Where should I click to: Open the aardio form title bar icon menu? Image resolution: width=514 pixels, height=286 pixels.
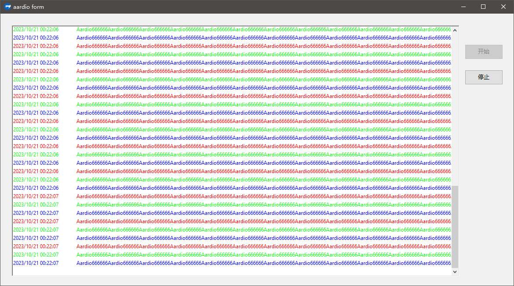pos(7,7)
